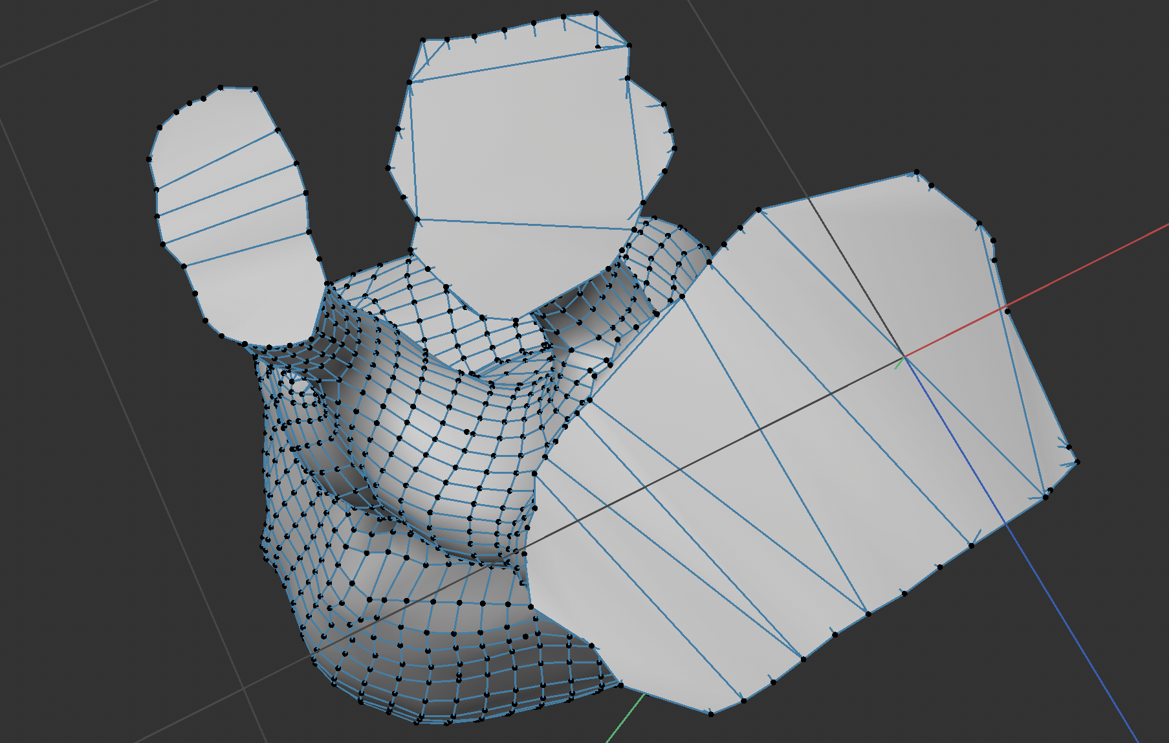Click the origin where colored axes meet
1169x743 pixels.
click(904, 356)
